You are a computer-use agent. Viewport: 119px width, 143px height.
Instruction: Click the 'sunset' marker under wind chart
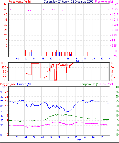tap(79, 61)
